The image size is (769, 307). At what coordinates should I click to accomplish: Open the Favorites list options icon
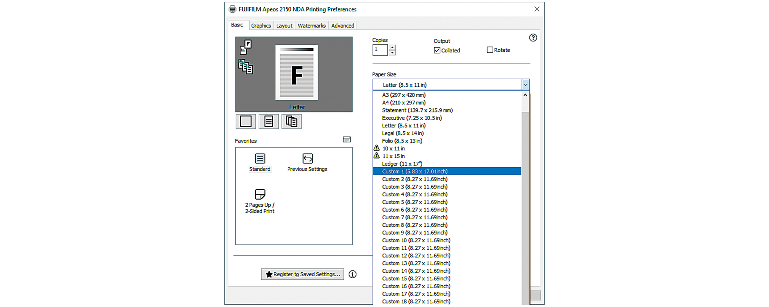[347, 140]
